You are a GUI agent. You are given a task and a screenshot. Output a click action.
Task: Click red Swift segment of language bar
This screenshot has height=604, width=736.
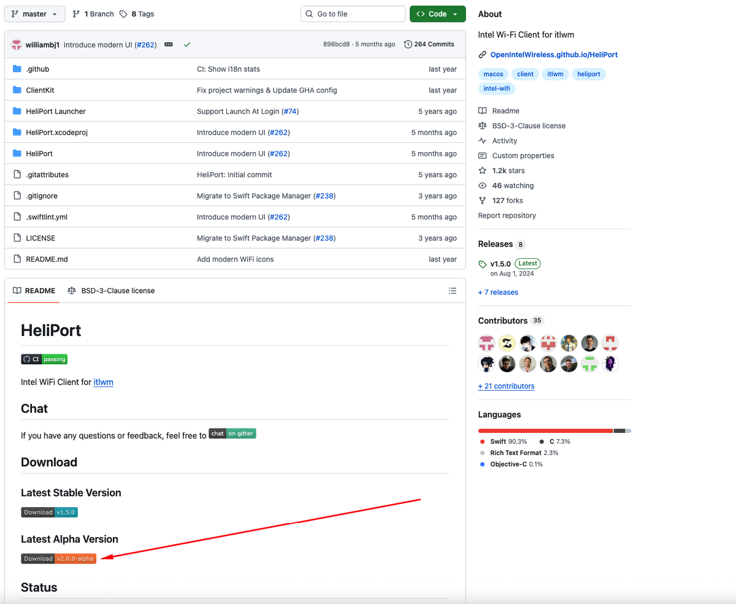coord(545,431)
